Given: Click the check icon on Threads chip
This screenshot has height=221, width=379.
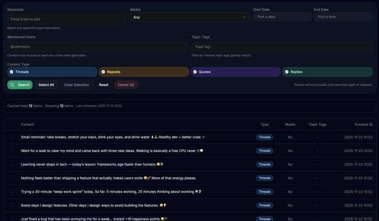Looking at the screenshot, I should [x=12, y=72].
